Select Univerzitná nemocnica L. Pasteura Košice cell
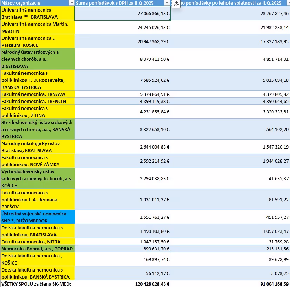Screen dimensions: 290x287 [x=38, y=41]
